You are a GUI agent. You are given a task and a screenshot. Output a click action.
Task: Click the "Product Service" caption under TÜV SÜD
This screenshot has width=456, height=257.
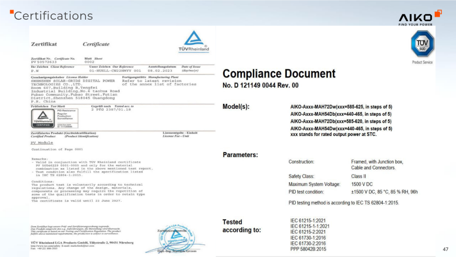click(x=422, y=62)
